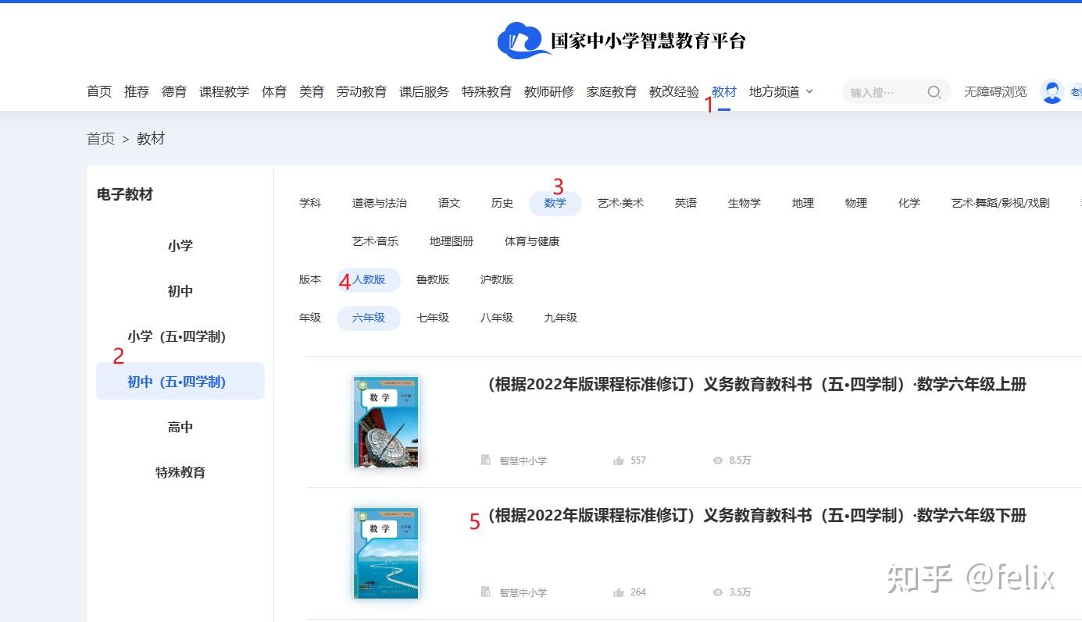Screen dimensions: 1082x622
Task: Filter by subject 生物学
Action: click(x=745, y=203)
